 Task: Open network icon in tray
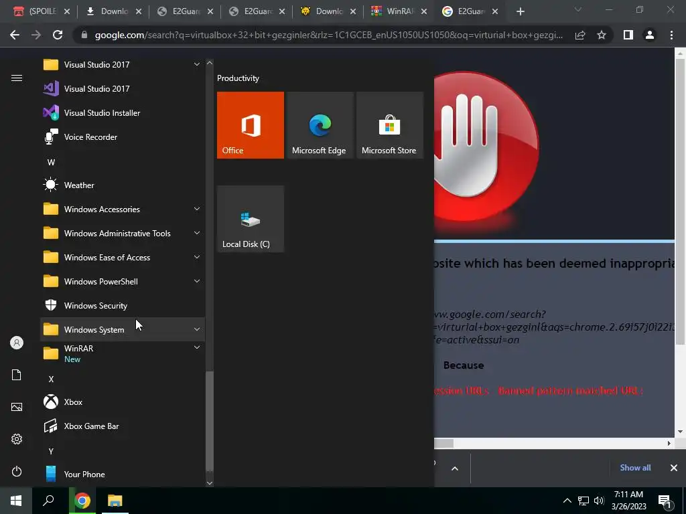point(583,501)
